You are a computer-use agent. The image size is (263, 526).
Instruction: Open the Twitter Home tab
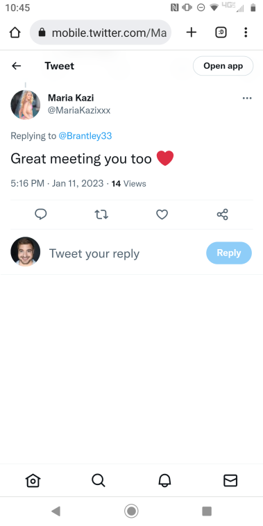33,480
